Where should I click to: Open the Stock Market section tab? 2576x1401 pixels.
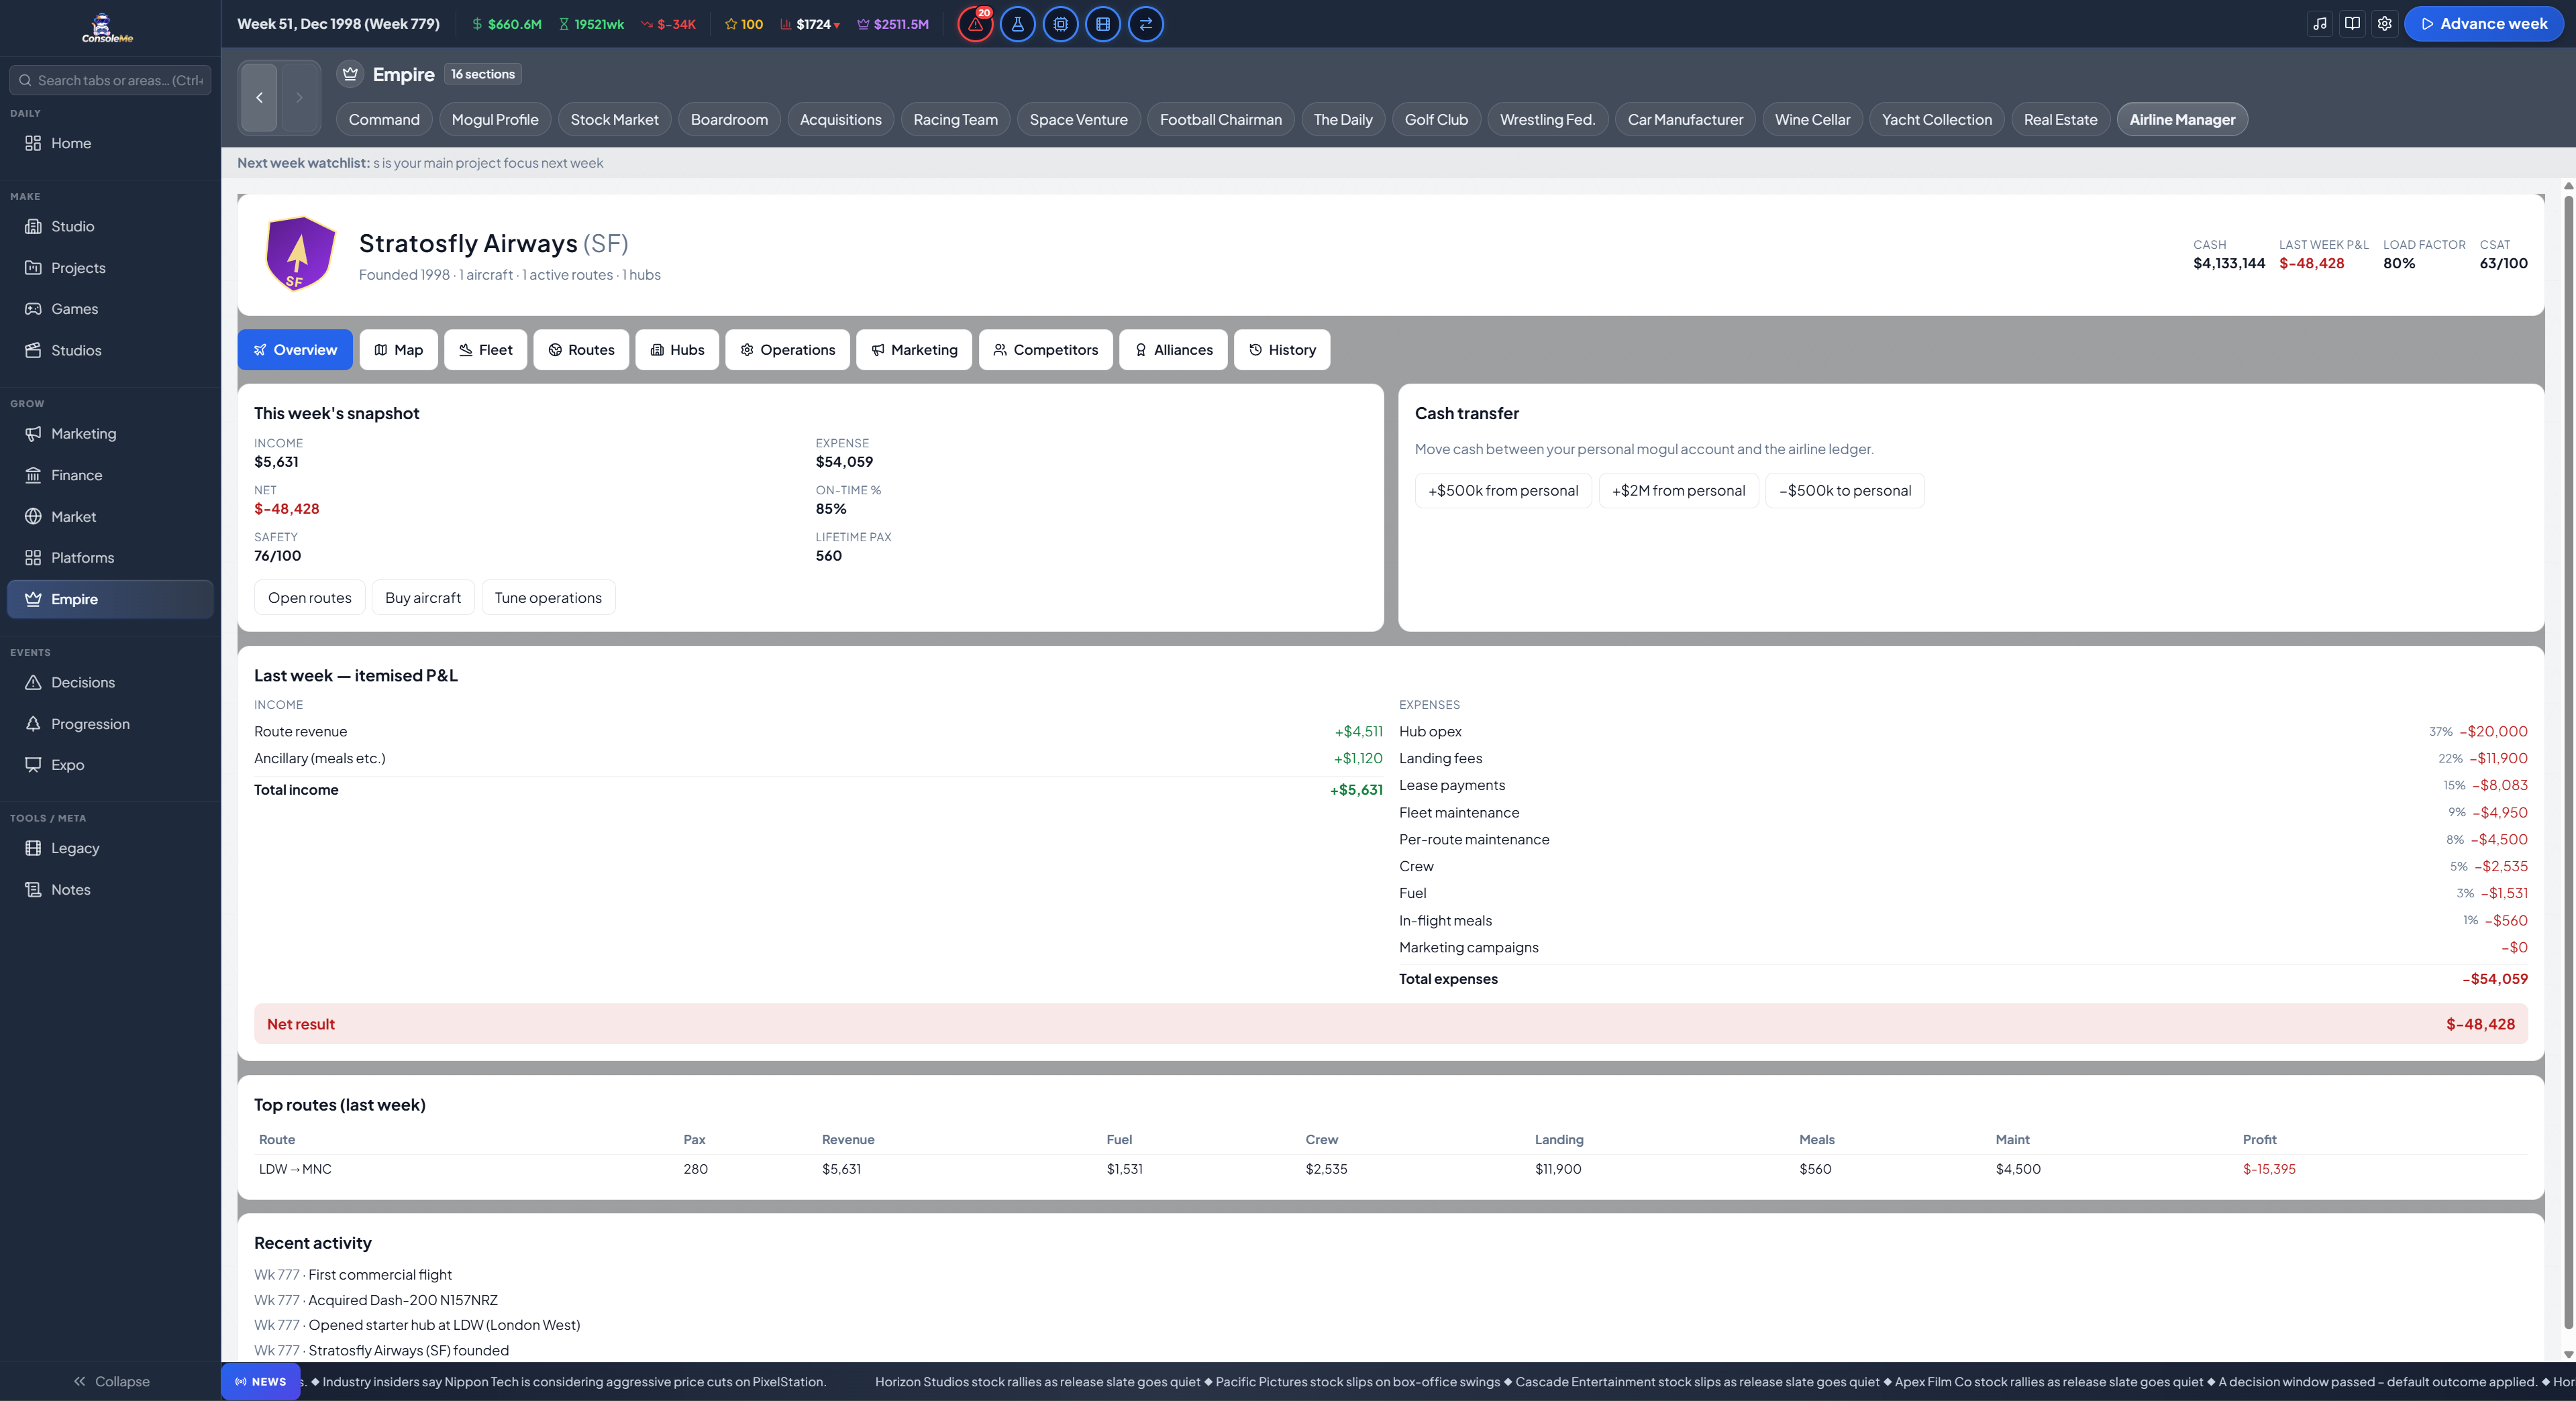(614, 120)
